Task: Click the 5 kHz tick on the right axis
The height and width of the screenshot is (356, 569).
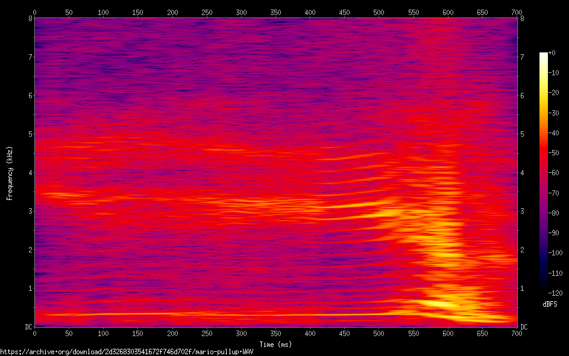Action: 522,134
